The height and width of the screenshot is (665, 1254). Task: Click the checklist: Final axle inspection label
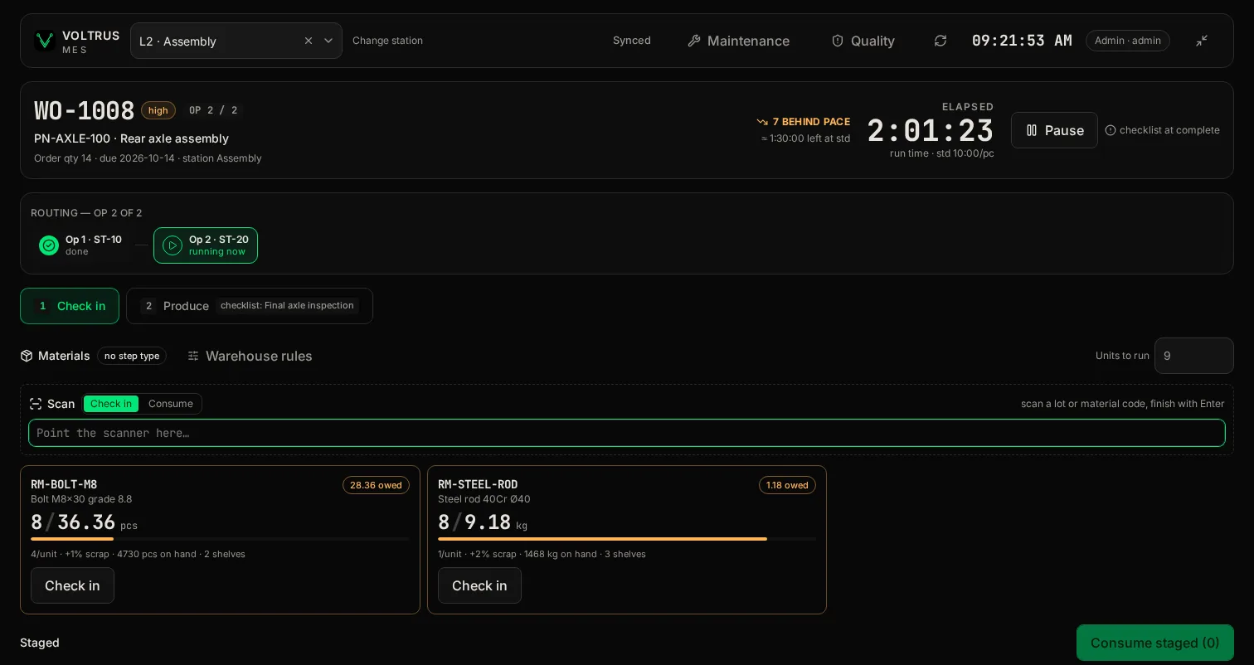click(x=287, y=306)
